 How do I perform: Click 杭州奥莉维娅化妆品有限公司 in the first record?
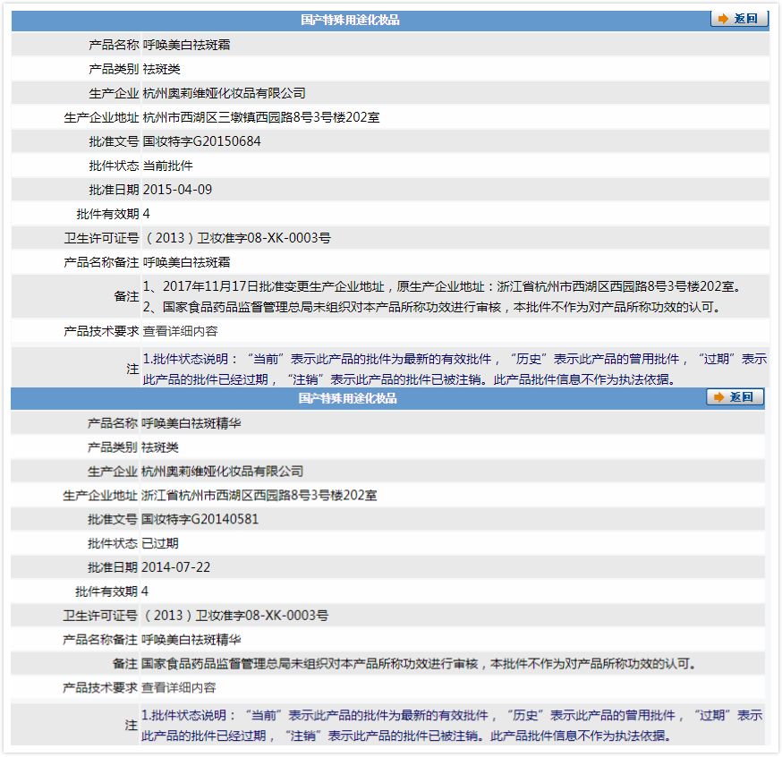point(224,93)
